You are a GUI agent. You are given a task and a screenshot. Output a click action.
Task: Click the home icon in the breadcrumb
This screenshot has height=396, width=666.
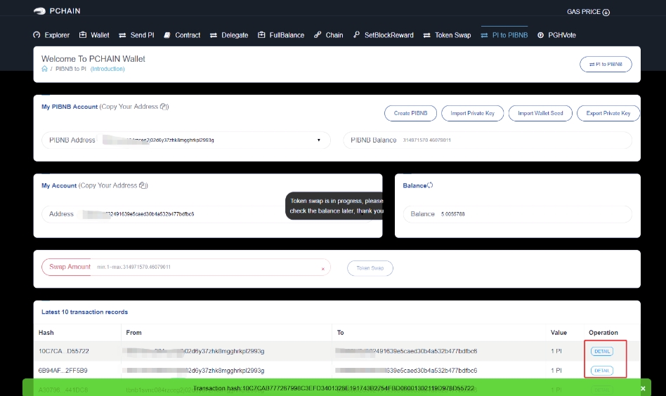click(45, 69)
